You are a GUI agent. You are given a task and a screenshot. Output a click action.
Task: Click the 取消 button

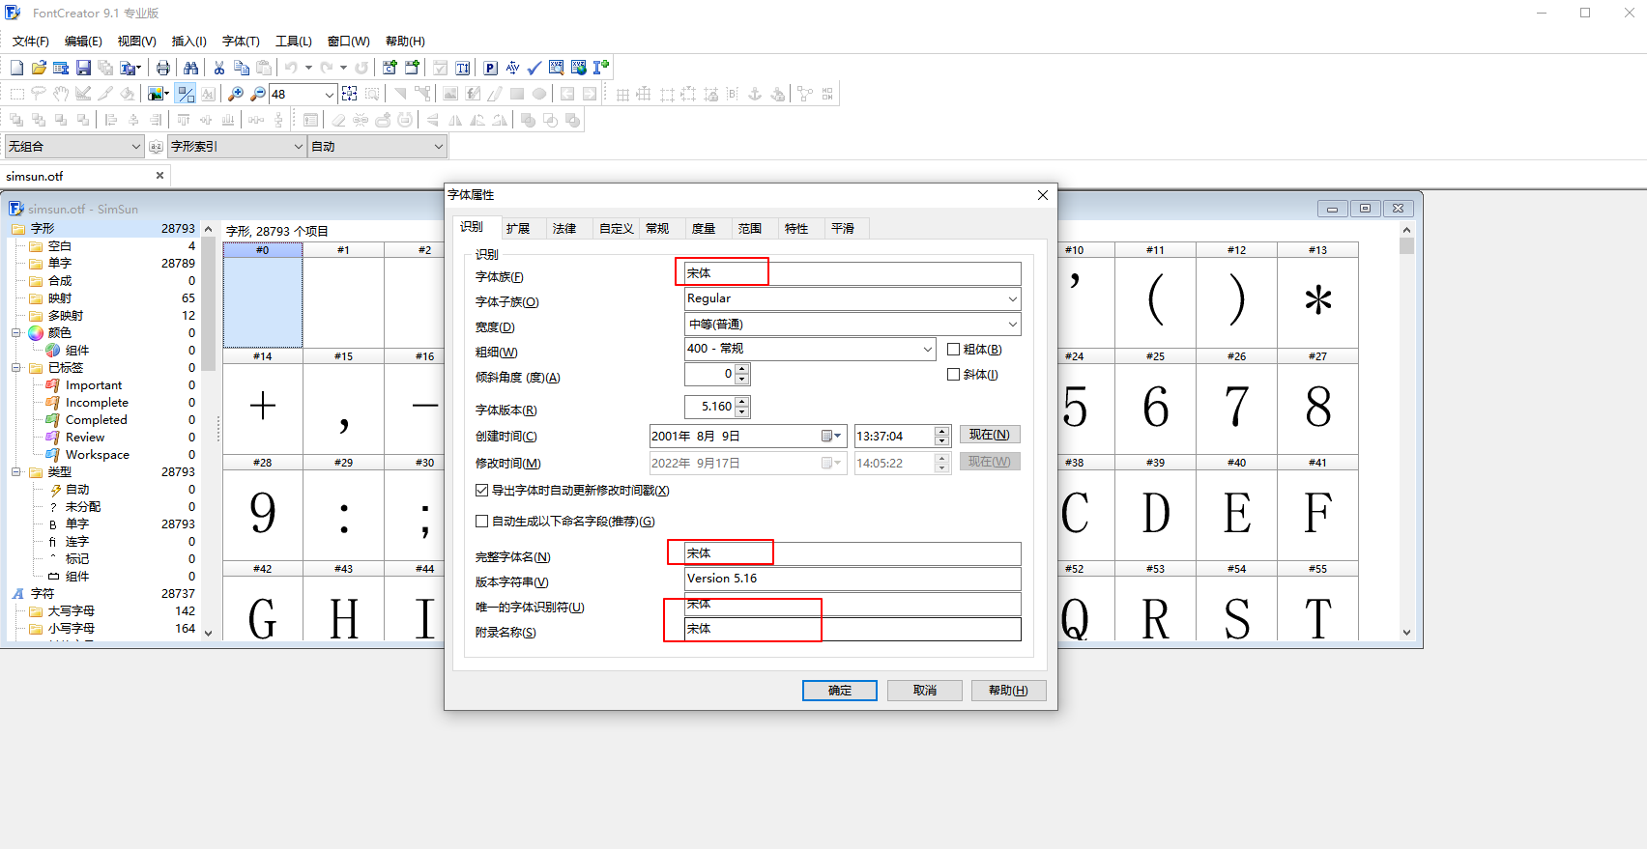925,691
